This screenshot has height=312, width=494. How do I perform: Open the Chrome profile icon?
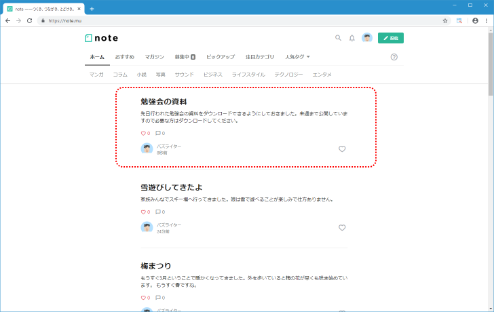click(x=475, y=21)
